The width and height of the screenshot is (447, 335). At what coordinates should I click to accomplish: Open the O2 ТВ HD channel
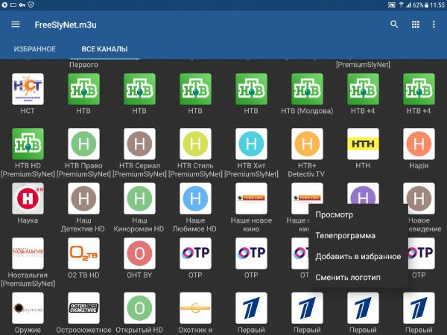click(x=83, y=253)
